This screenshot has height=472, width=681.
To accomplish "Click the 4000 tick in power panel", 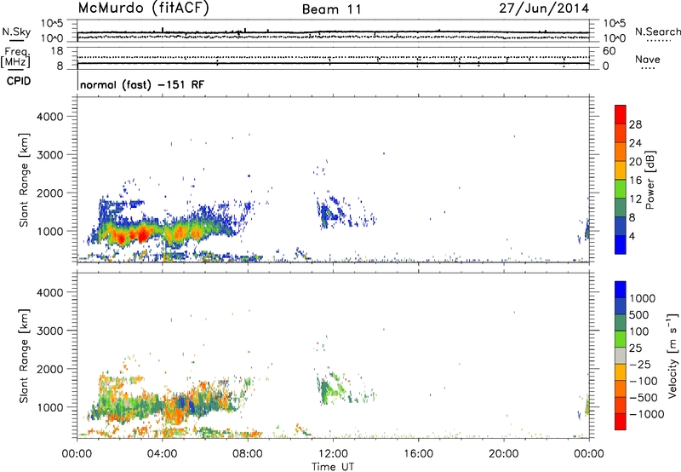I will tap(49, 117).
